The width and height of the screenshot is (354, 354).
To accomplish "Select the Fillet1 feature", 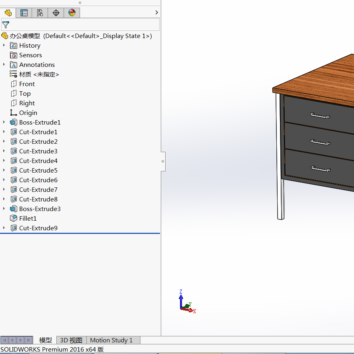I will 28,219.
